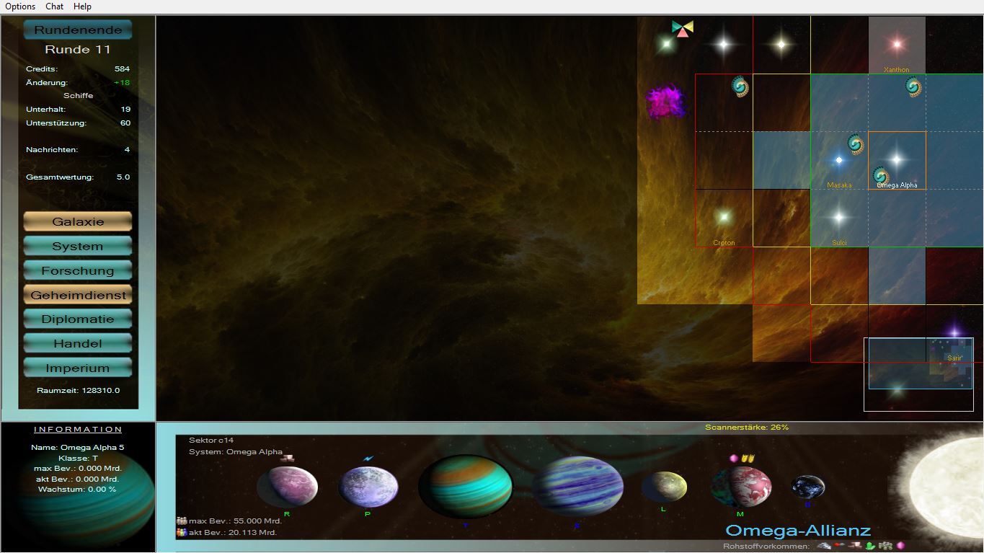The width and height of the screenshot is (984, 553).
Task: Select the red class M planet
Action: point(740,487)
